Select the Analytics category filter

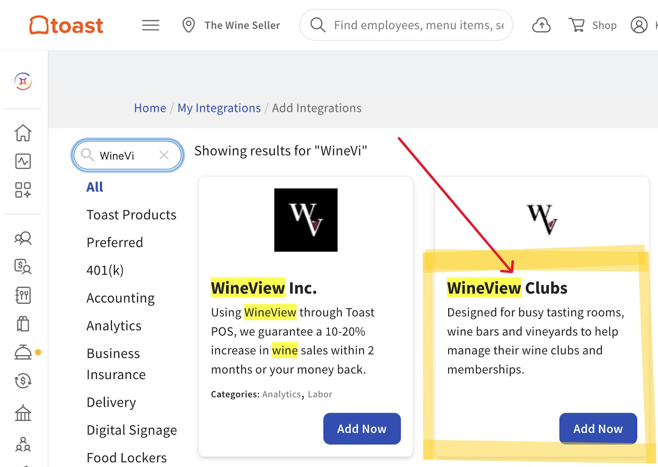(x=114, y=326)
